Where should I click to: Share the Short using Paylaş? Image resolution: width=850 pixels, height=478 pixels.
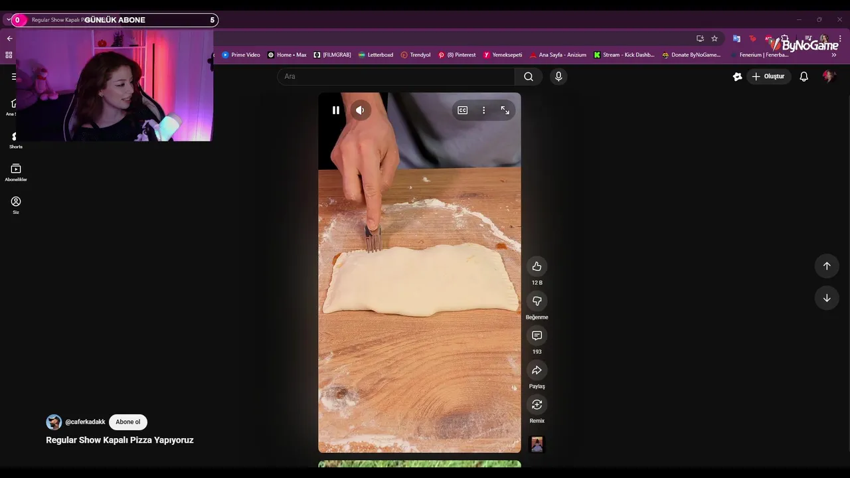(537, 370)
